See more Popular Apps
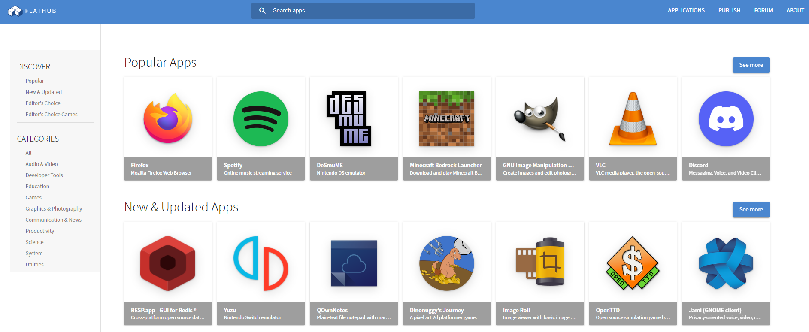 [751, 65]
